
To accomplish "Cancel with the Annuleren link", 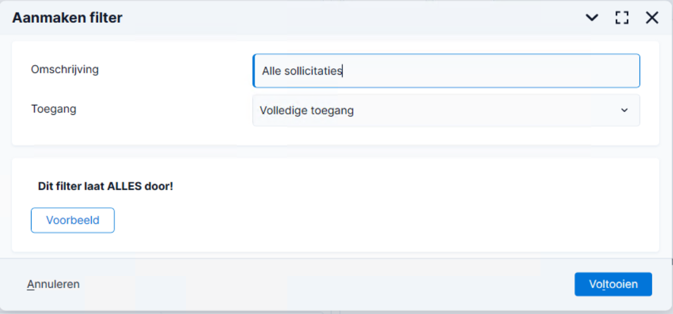I will [x=53, y=284].
